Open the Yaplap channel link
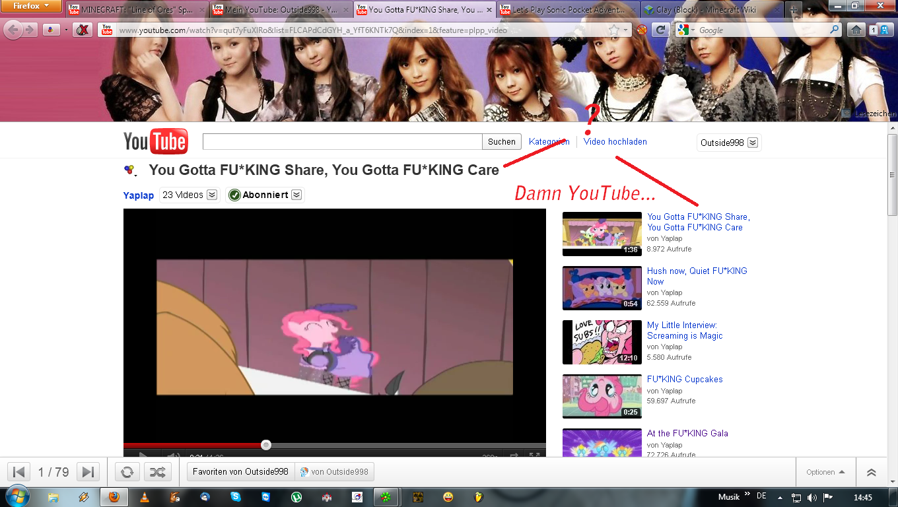898x507 pixels. pyautogui.click(x=139, y=195)
